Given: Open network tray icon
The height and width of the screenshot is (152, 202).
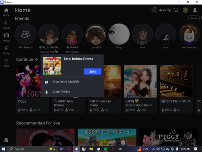Looking at the screenshot, I should click(163, 149).
